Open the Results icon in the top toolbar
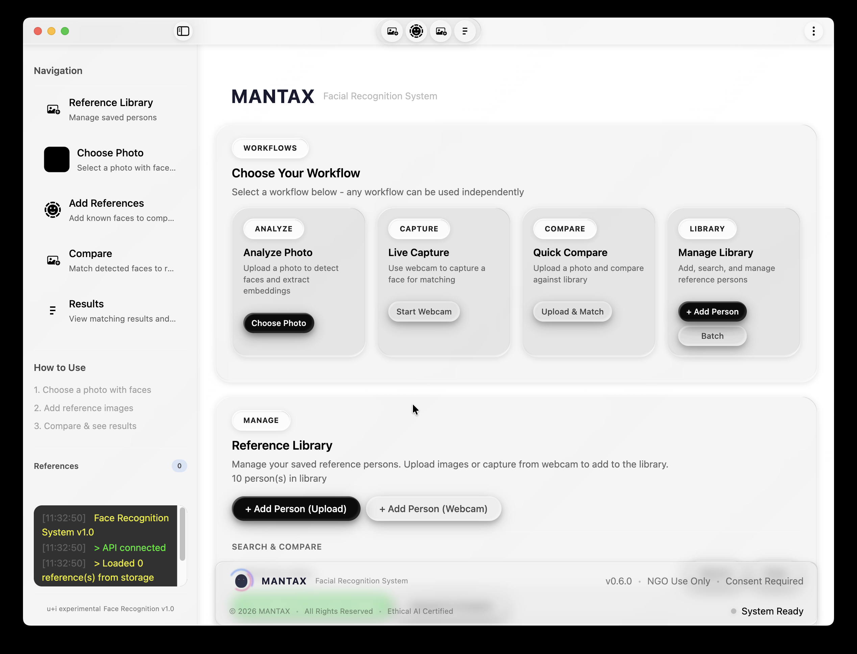Image resolution: width=857 pixels, height=654 pixels. click(x=465, y=31)
